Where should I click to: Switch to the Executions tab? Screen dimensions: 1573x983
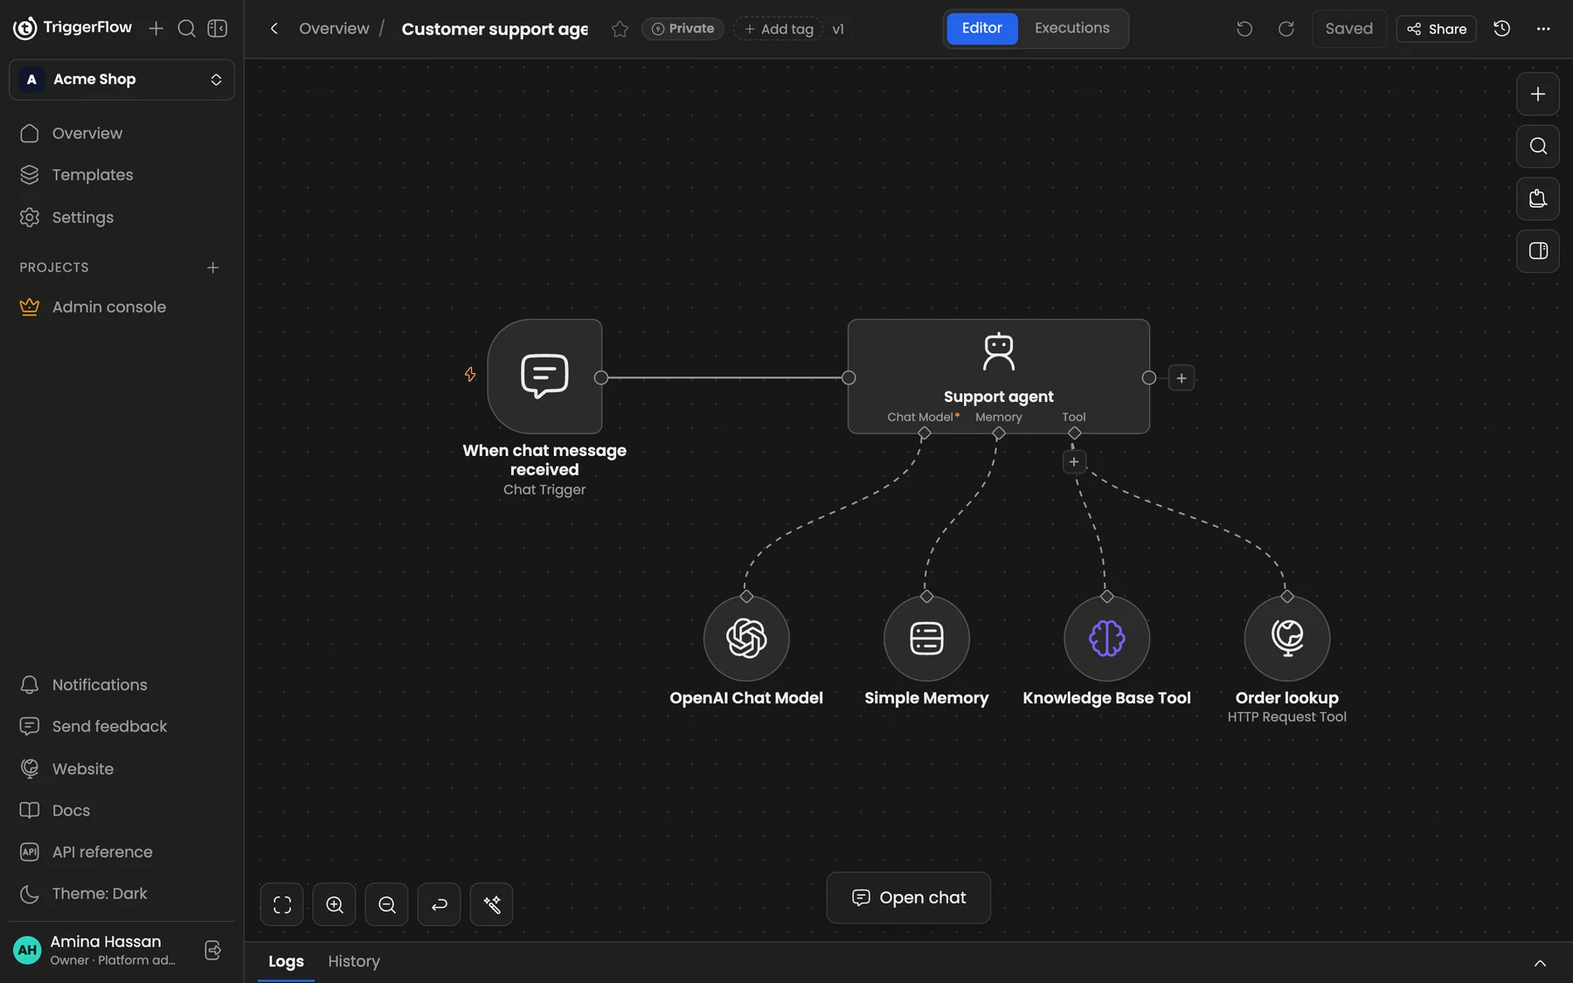(1071, 28)
